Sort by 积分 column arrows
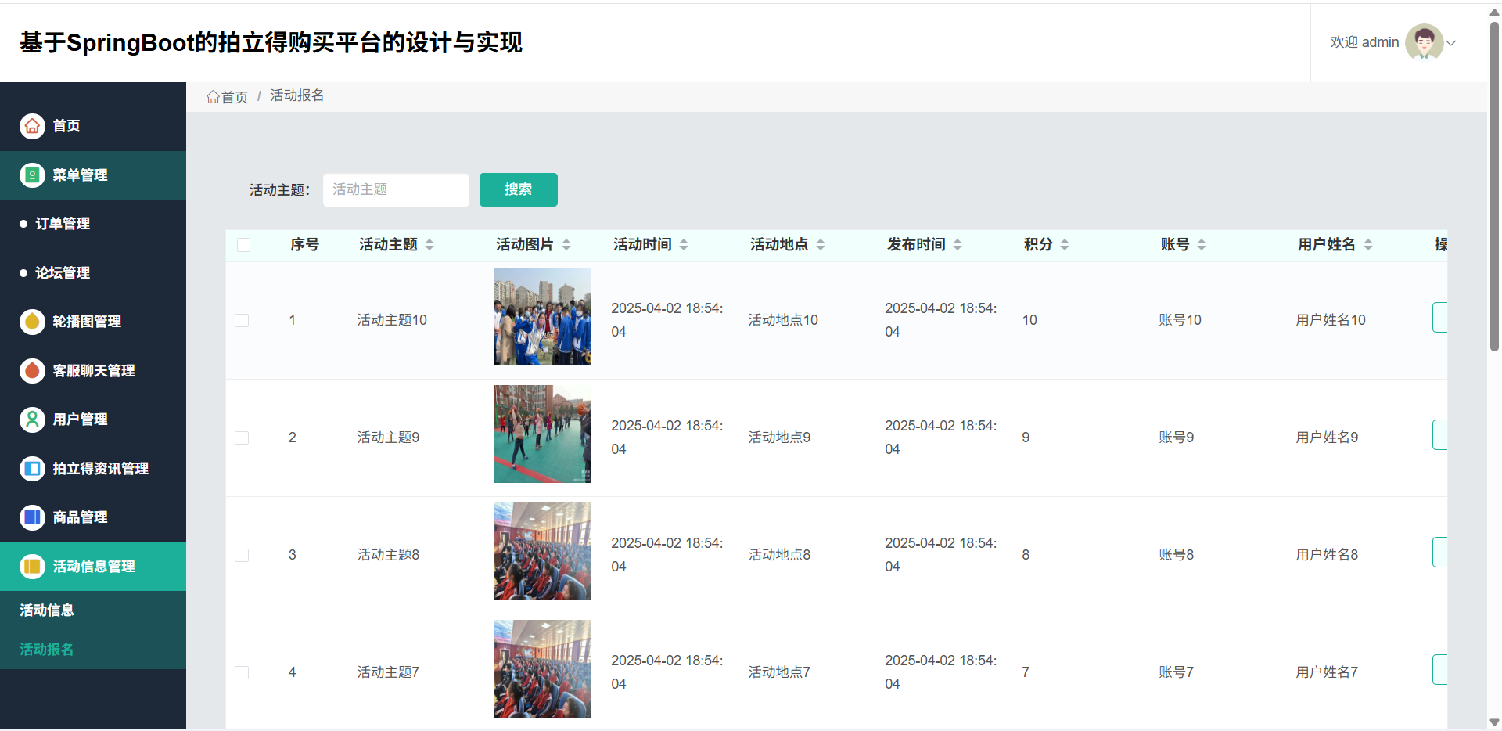 1065,245
